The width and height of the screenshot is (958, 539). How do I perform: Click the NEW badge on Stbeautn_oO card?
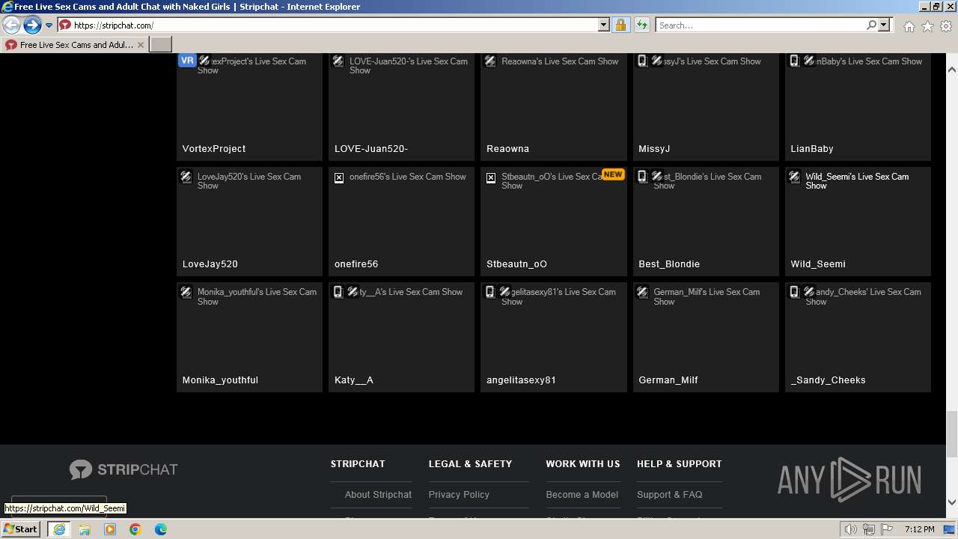pyautogui.click(x=613, y=174)
